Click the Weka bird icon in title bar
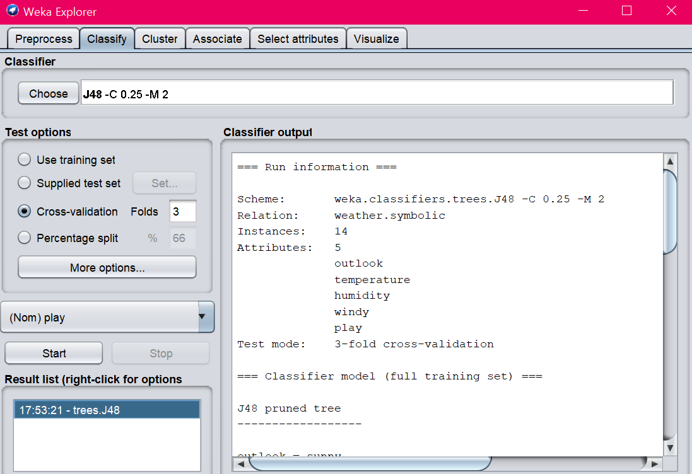Viewport: 692px width, 474px height. tap(13, 11)
